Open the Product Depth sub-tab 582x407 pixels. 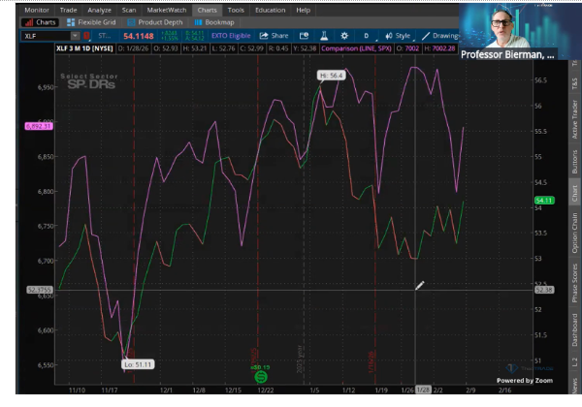(x=155, y=22)
